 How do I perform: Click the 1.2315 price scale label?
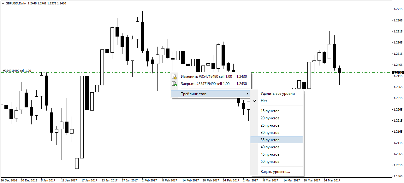point(398,98)
